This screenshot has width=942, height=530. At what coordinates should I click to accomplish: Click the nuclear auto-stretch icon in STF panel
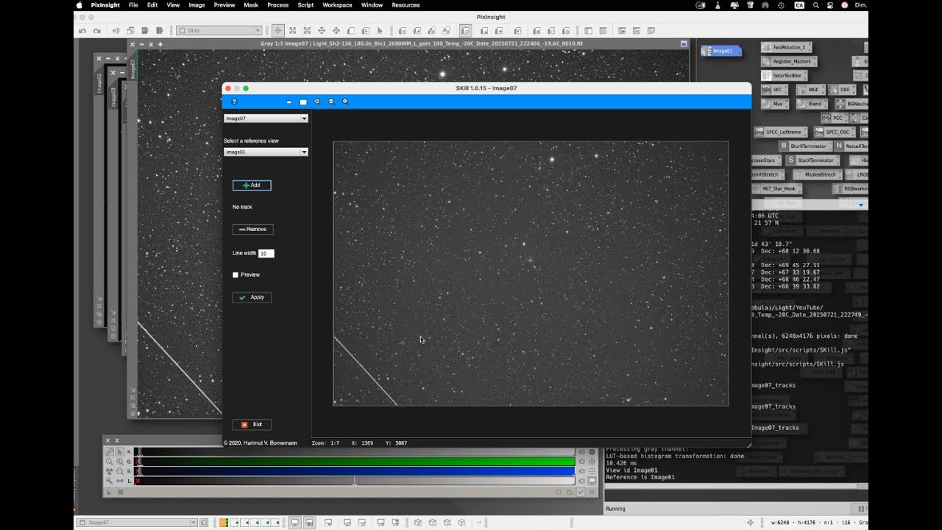pos(109,471)
